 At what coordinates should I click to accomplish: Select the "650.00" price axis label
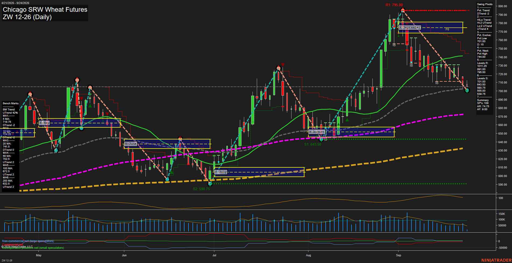(503, 134)
